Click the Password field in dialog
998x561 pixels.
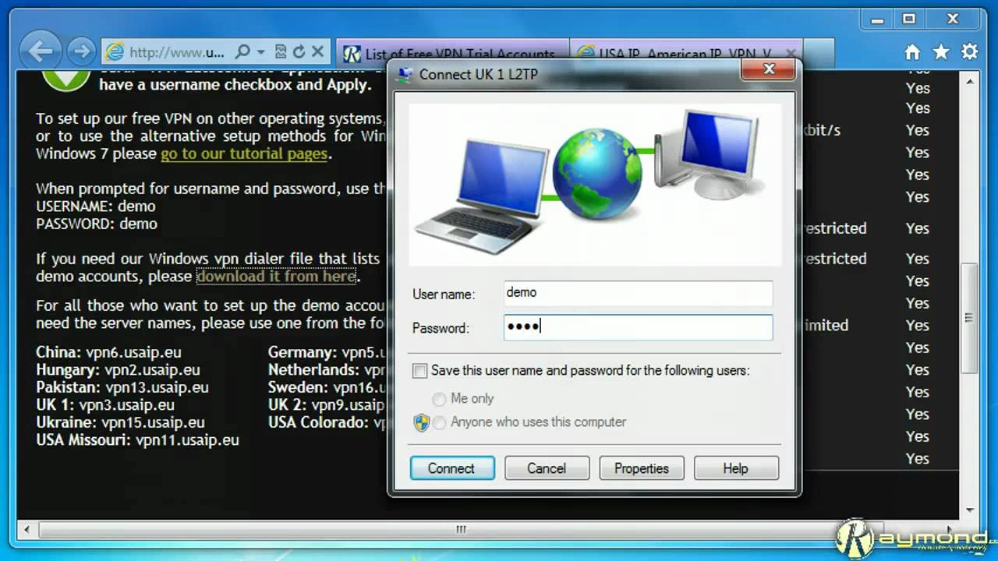638,327
